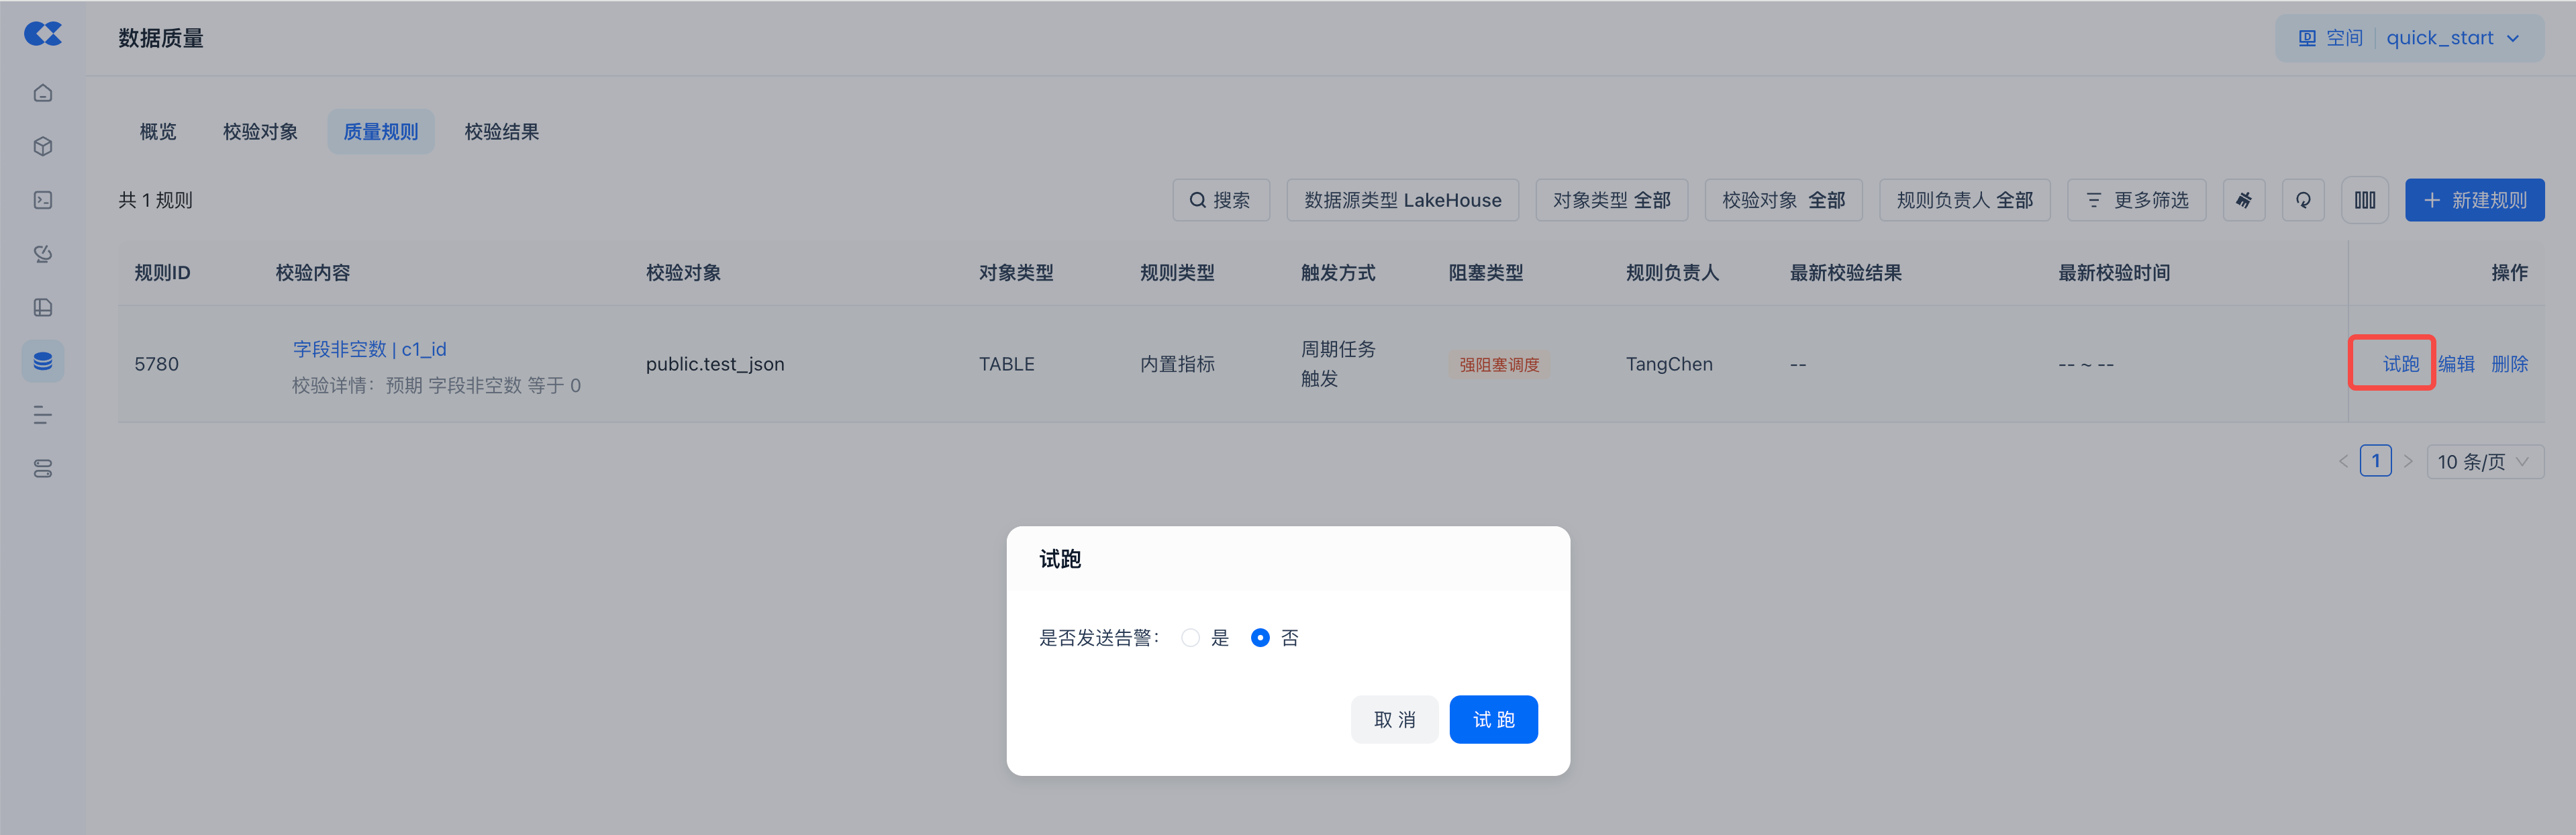This screenshot has height=835, width=2576.
Task: Open the cube package icon in sidebar
Action: coord(43,147)
